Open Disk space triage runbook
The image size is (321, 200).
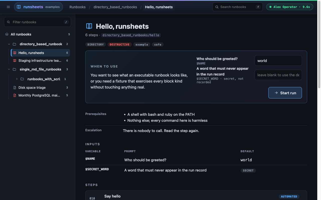41,87
